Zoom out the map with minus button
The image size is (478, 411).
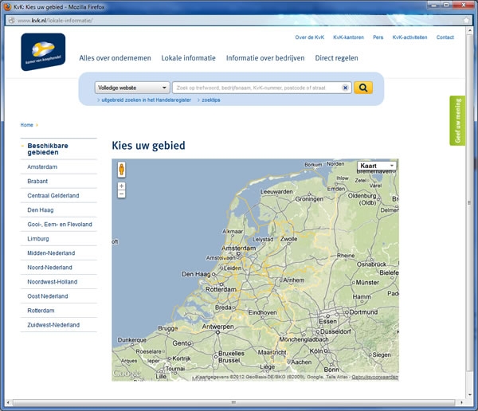click(121, 194)
